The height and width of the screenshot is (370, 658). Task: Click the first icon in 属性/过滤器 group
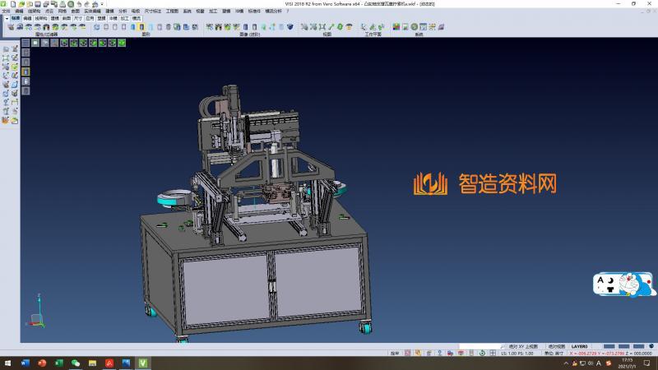pyautogui.click(x=11, y=27)
